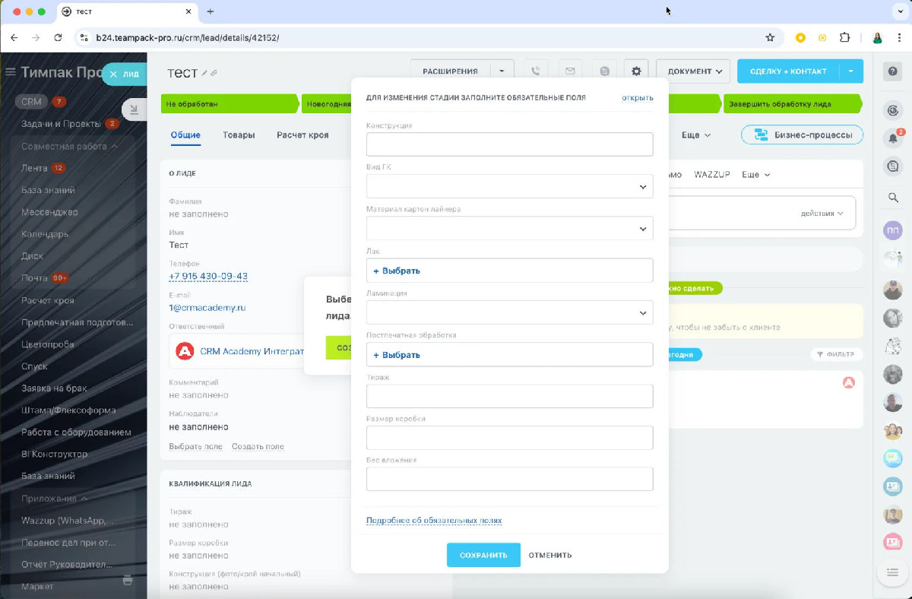Switch to the Товары tab
This screenshot has height=599, width=912.
(x=239, y=135)
